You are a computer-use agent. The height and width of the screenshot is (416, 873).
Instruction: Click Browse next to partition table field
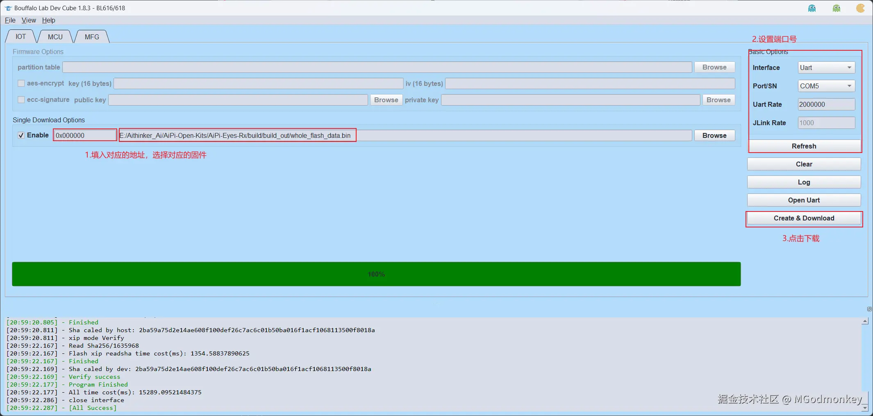714,67
